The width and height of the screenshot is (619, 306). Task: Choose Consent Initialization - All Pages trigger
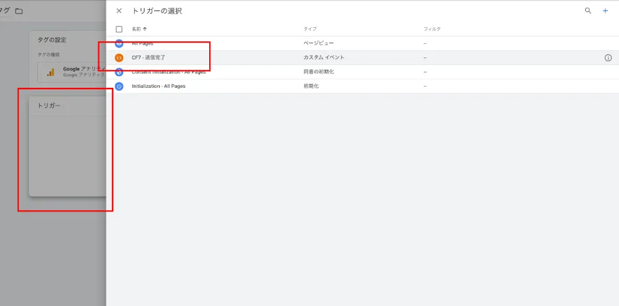tap(362, 72)
